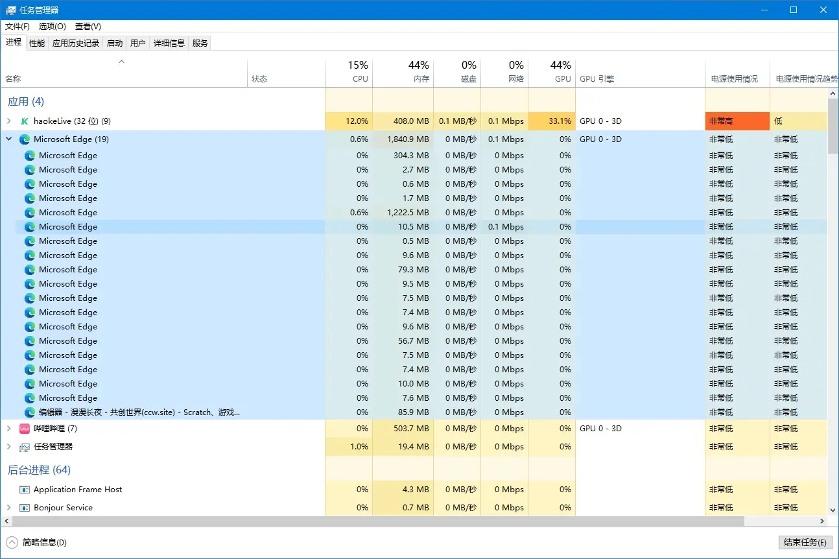Select the 进程 tab
Image resolution: width=839 pixels, height=559 pixels.
coord(14,42)
